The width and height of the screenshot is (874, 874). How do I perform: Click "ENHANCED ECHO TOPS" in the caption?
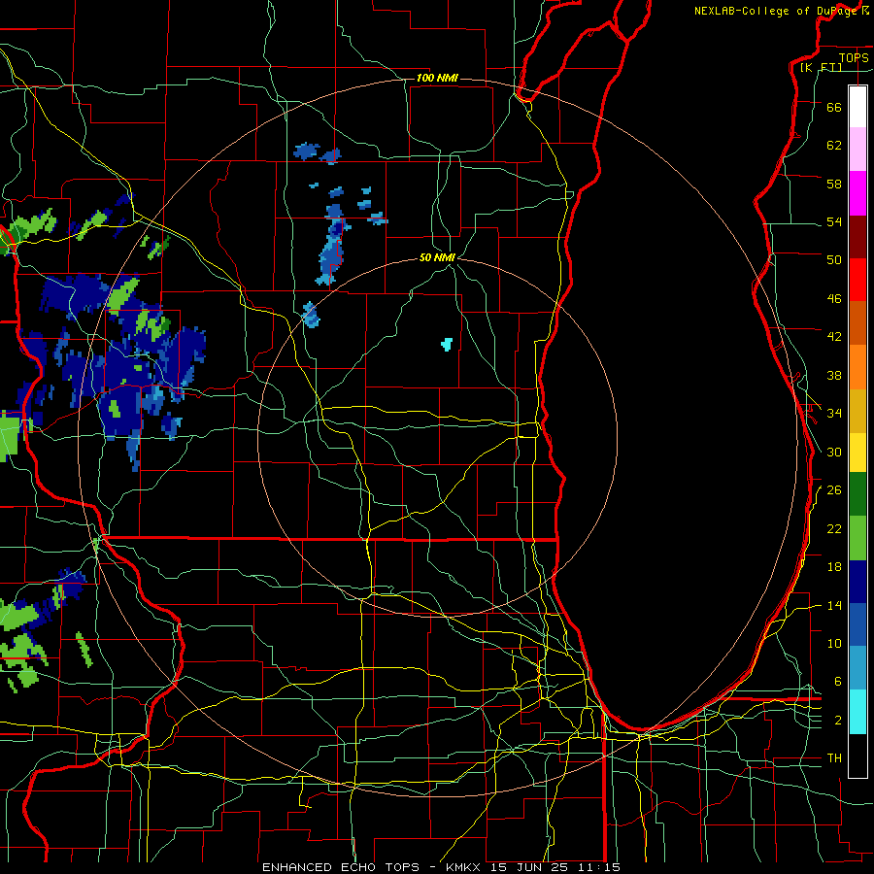341,867
